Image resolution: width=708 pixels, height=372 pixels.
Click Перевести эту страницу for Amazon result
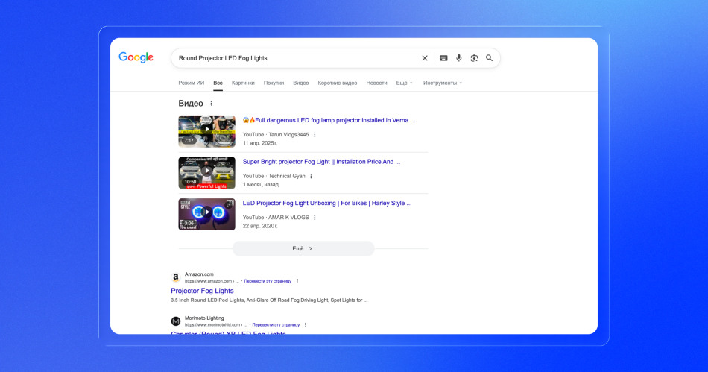tap(268, 281)
